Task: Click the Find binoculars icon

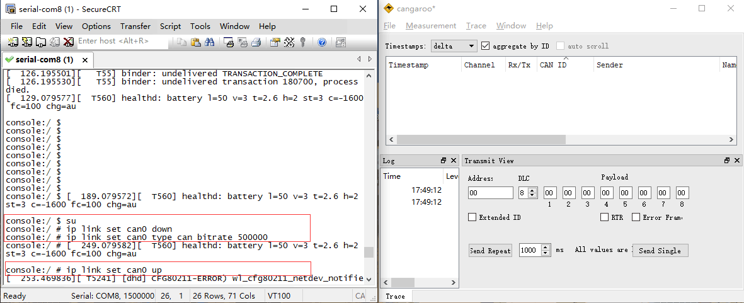Action: (209, 42)
